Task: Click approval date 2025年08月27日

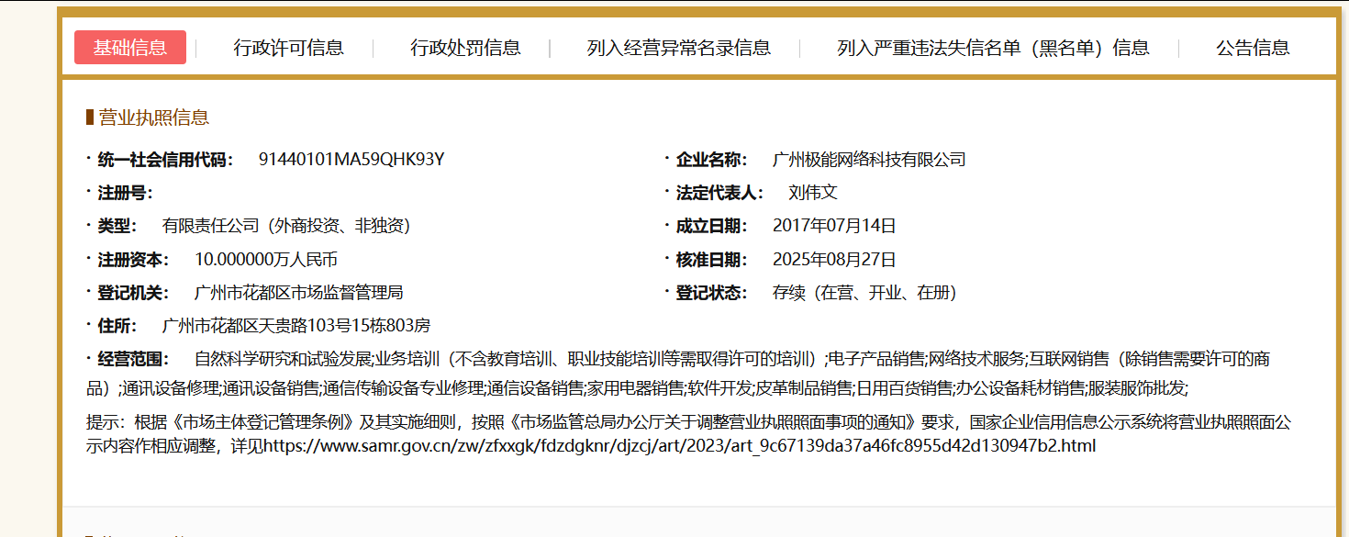Action: click(834, 260)
